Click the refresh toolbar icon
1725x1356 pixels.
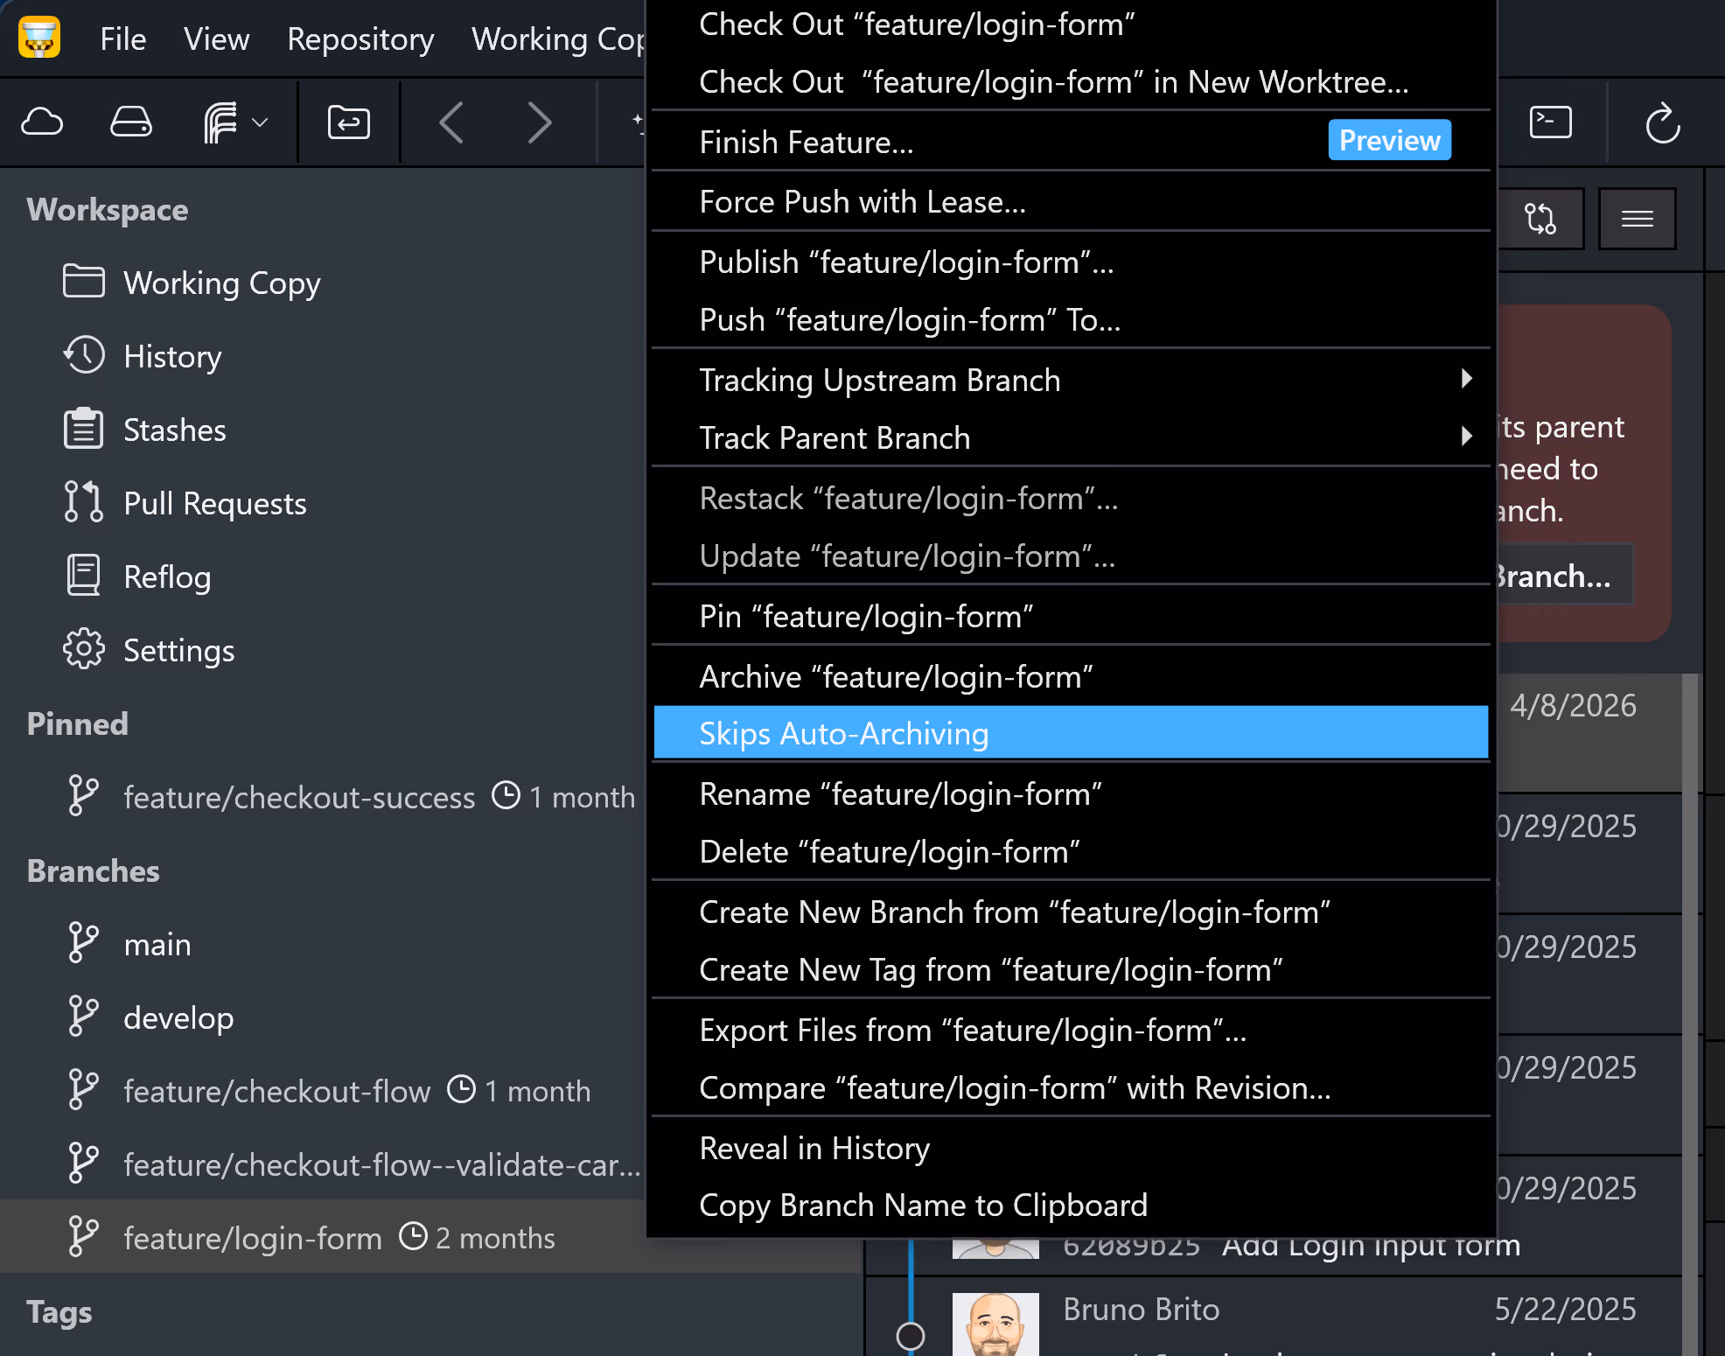point(1662,122)
